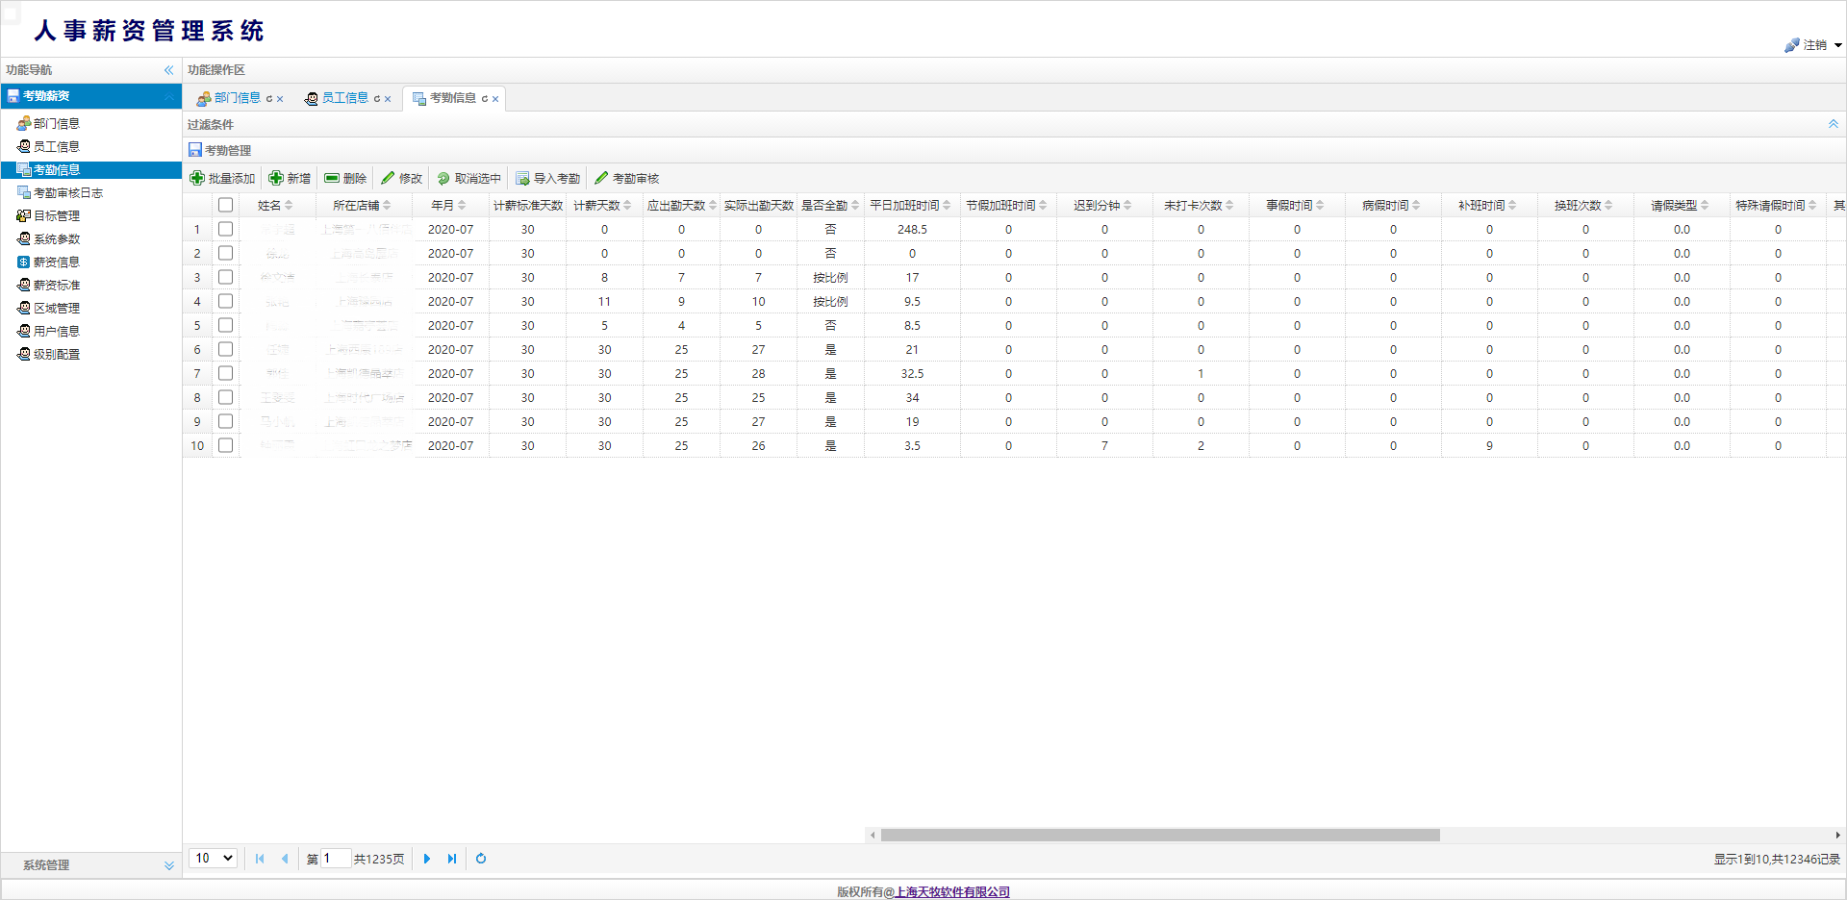Click the edit (修改) pencil icon
Image resolution: width=1847 pixels, height=900 pixels.
388,179
